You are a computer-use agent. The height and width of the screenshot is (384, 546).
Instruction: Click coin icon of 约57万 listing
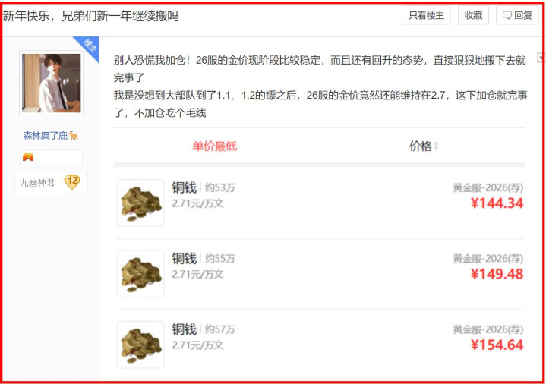140,345
